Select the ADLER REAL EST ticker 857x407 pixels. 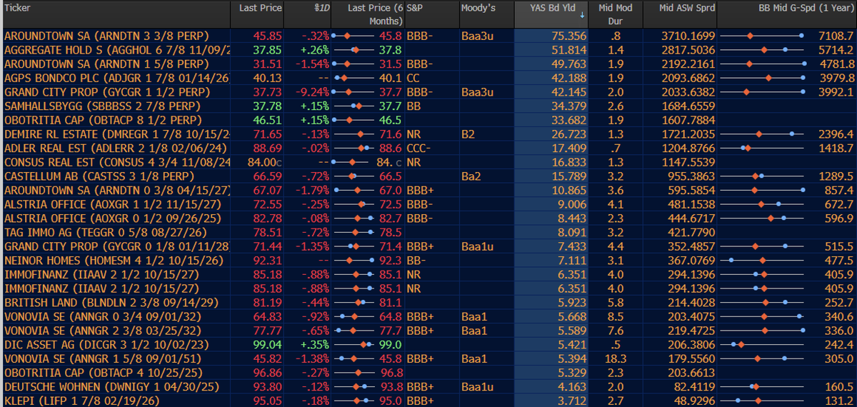(116, 148)
